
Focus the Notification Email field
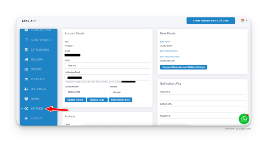pyautogui.click(x=107, y=78)
